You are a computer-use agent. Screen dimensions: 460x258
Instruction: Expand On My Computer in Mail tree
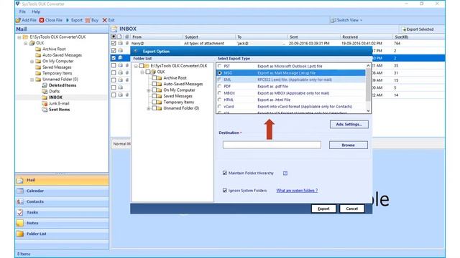tap(32, 62)
